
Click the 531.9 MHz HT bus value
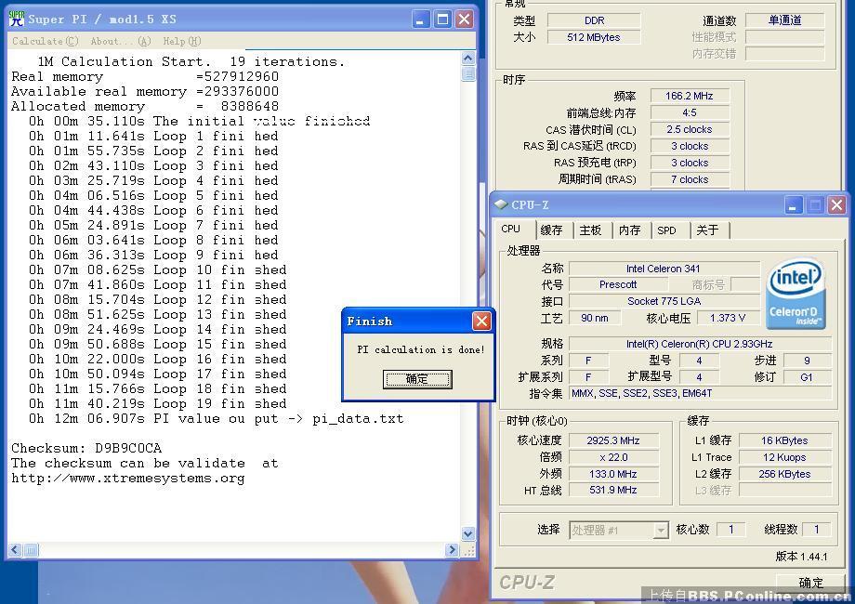(613, 490)
